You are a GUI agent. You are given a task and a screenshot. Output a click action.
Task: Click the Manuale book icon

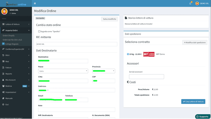3,98
